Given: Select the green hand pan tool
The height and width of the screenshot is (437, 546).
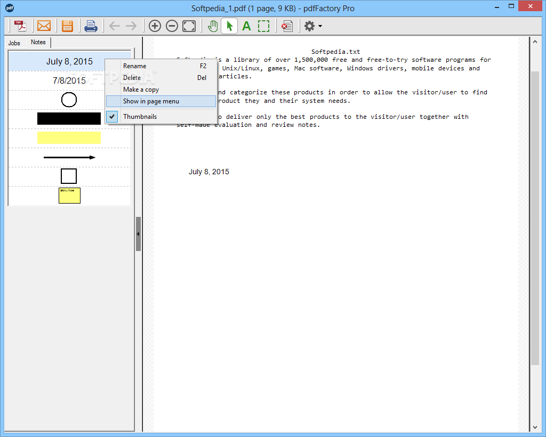Looking at the screenshot, I should pyautogui.click(x=212, y=26).
